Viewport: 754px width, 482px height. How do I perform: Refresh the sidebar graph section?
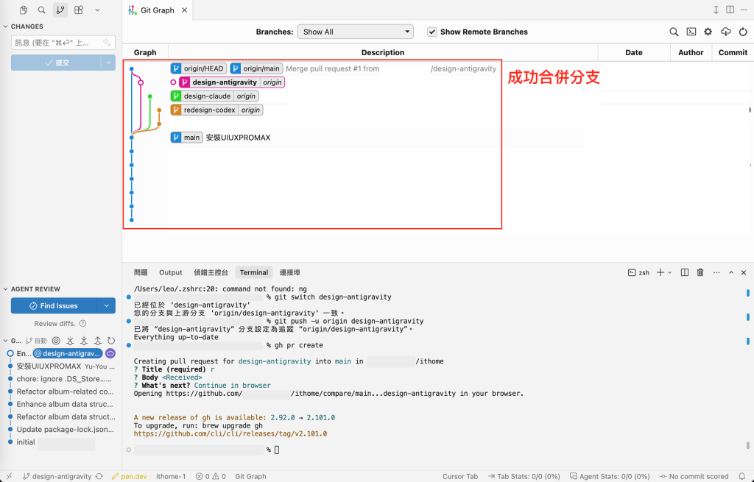[111, 341]
